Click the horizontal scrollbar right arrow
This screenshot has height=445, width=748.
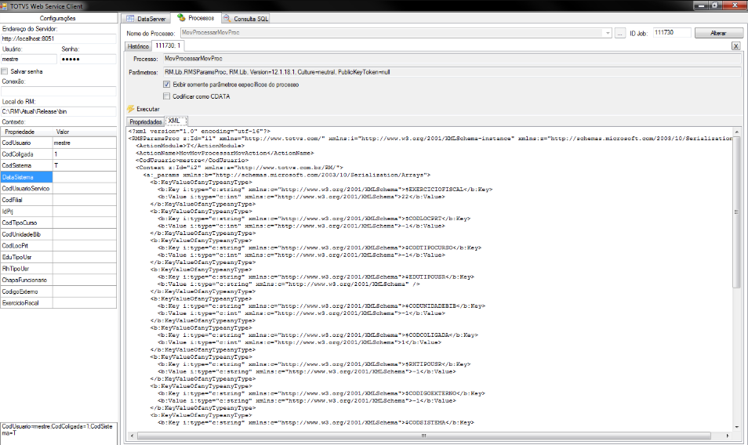(x=728, y=436)
